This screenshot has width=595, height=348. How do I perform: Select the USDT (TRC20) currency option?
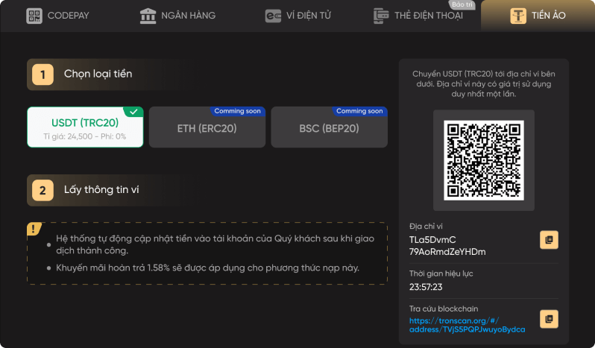click(85, 127)
